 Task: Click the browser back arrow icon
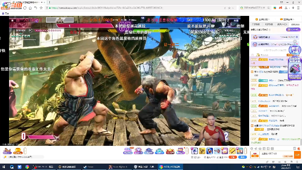click(x=35, y=8)
